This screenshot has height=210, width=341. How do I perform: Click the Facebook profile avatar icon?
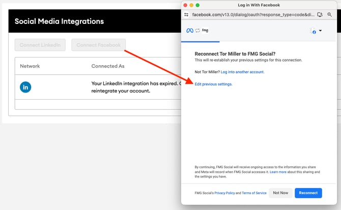pyautogui.click(x=313, y=31)
